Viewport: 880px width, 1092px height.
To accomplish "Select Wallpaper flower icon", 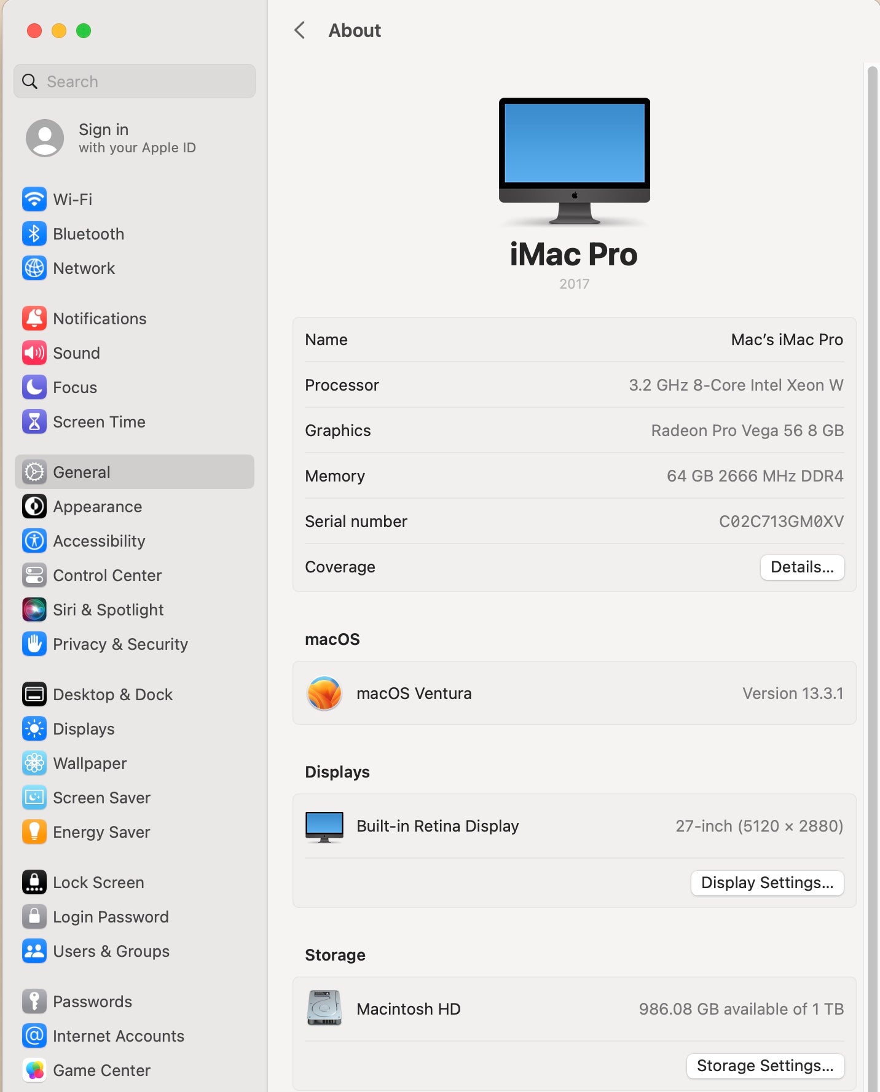I will point(34,763).
